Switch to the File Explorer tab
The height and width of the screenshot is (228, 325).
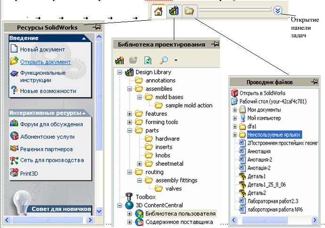(x=189, y=10)
